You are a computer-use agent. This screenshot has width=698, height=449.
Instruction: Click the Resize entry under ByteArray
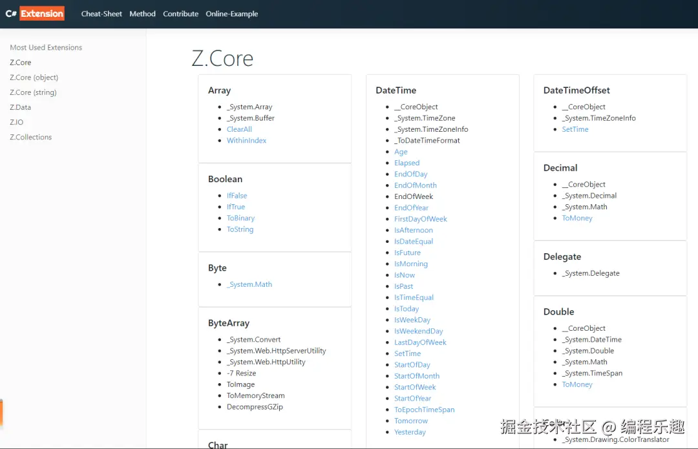(241, 373)
